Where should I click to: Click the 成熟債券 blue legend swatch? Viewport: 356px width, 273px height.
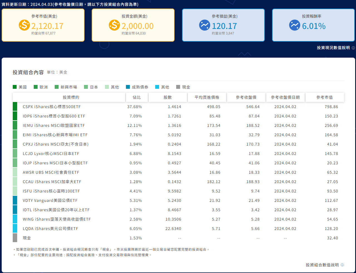tap(128, 87)
